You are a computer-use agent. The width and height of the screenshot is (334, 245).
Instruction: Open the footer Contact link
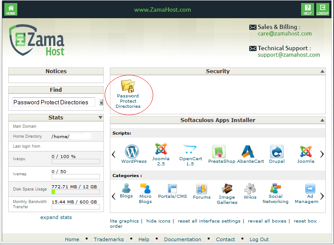coord(225,239)
